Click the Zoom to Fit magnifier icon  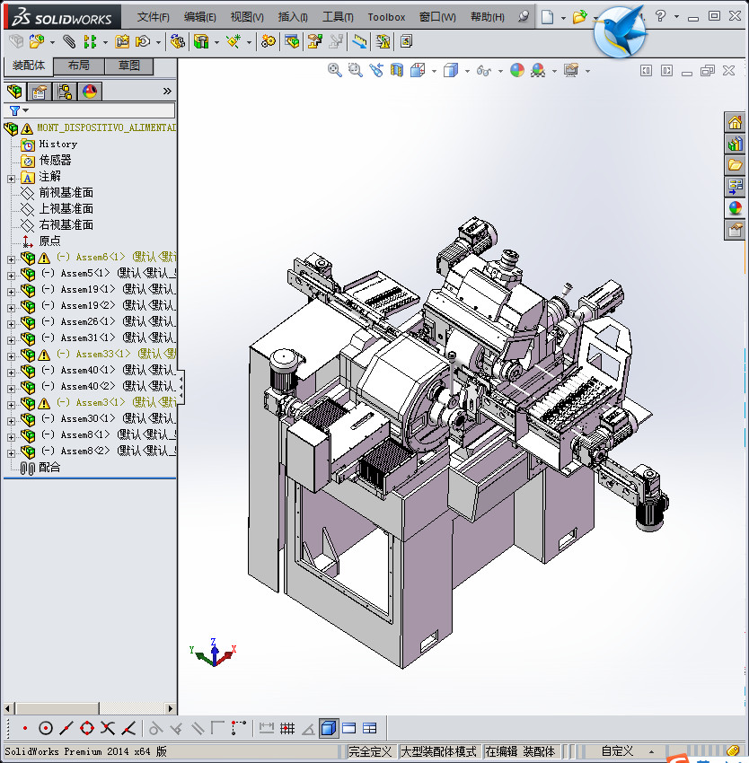point(335,70)
